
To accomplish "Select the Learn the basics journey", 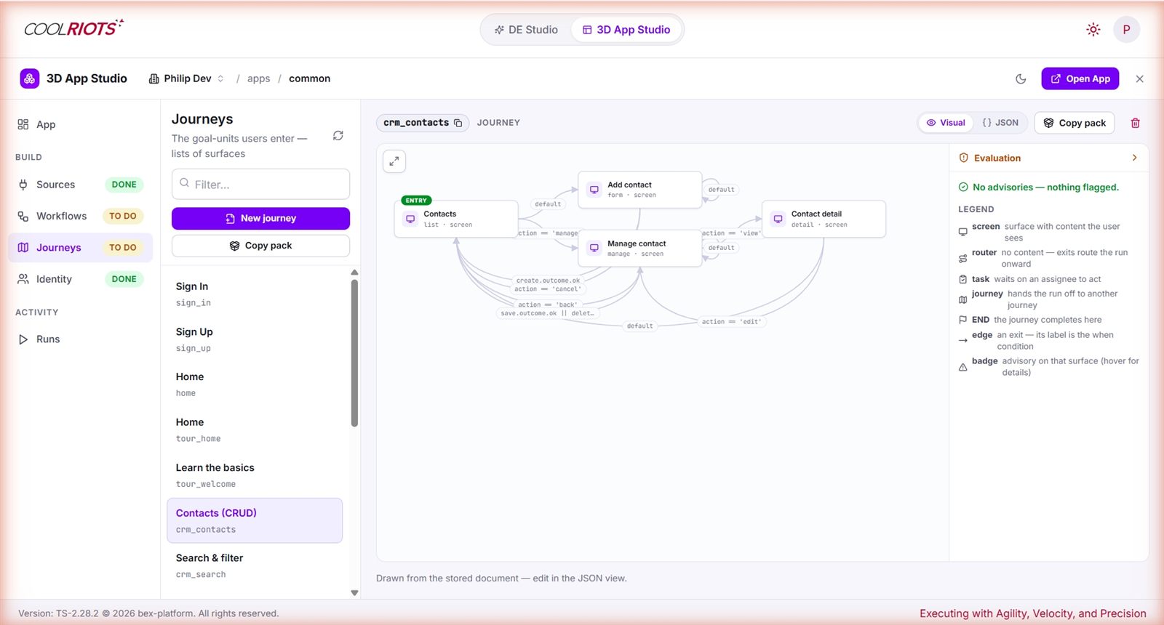I will pos(255,475).
